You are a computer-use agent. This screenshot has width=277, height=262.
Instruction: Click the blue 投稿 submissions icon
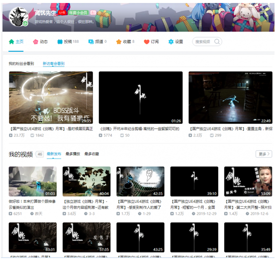(x=60, y=42)
